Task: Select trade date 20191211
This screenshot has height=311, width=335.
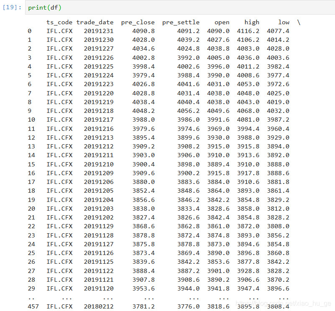Action: (99, 155)
